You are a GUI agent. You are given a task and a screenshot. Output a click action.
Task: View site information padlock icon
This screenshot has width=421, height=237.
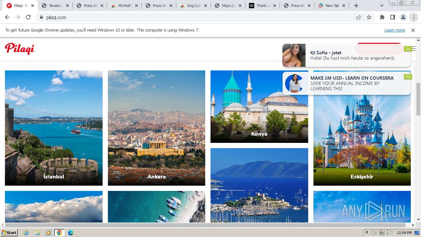click(x=41, y=17)
